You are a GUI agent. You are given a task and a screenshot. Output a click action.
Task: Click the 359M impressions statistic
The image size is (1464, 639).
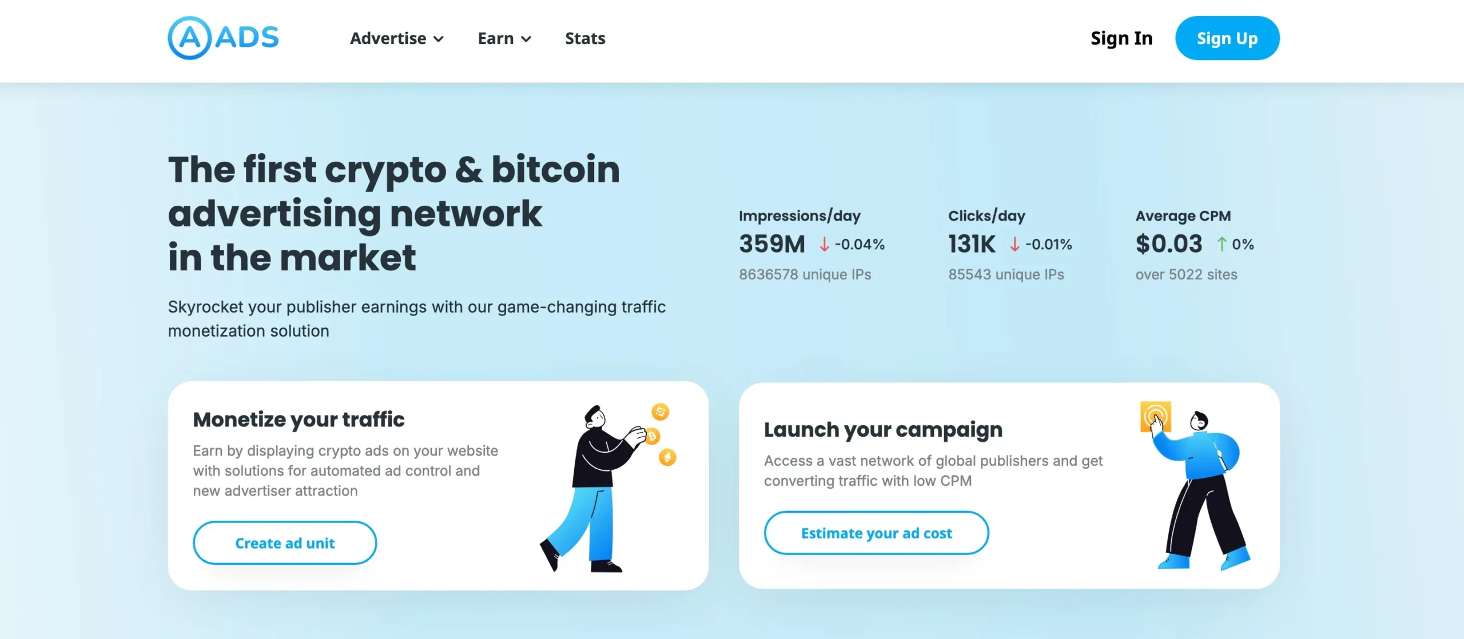point(772,244)
